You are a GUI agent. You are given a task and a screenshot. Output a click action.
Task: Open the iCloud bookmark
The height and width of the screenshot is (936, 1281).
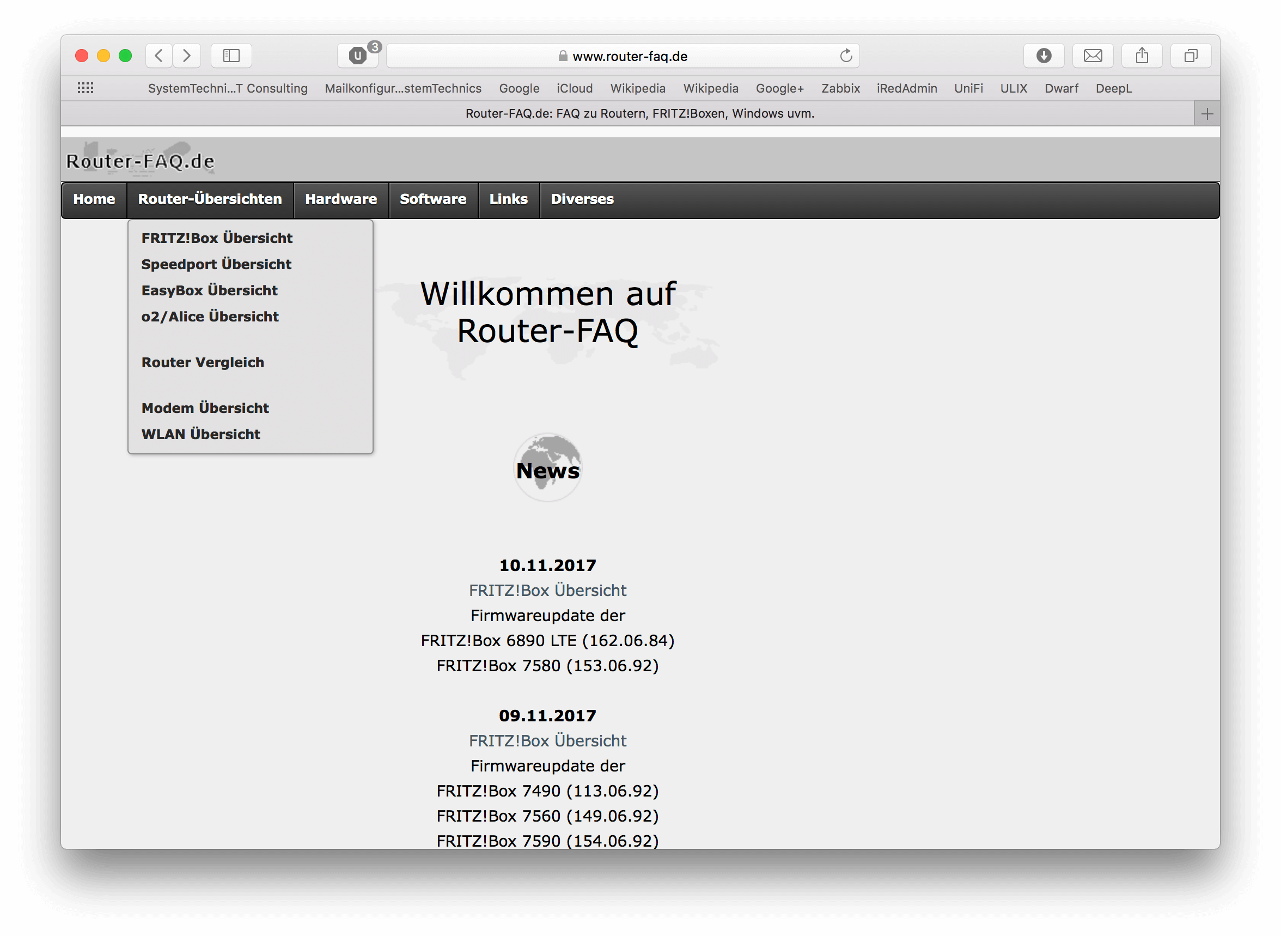click(575, 88)
